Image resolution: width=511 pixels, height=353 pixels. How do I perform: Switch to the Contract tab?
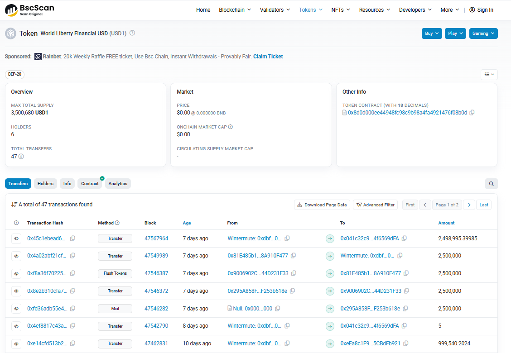[x=90, y=184]
